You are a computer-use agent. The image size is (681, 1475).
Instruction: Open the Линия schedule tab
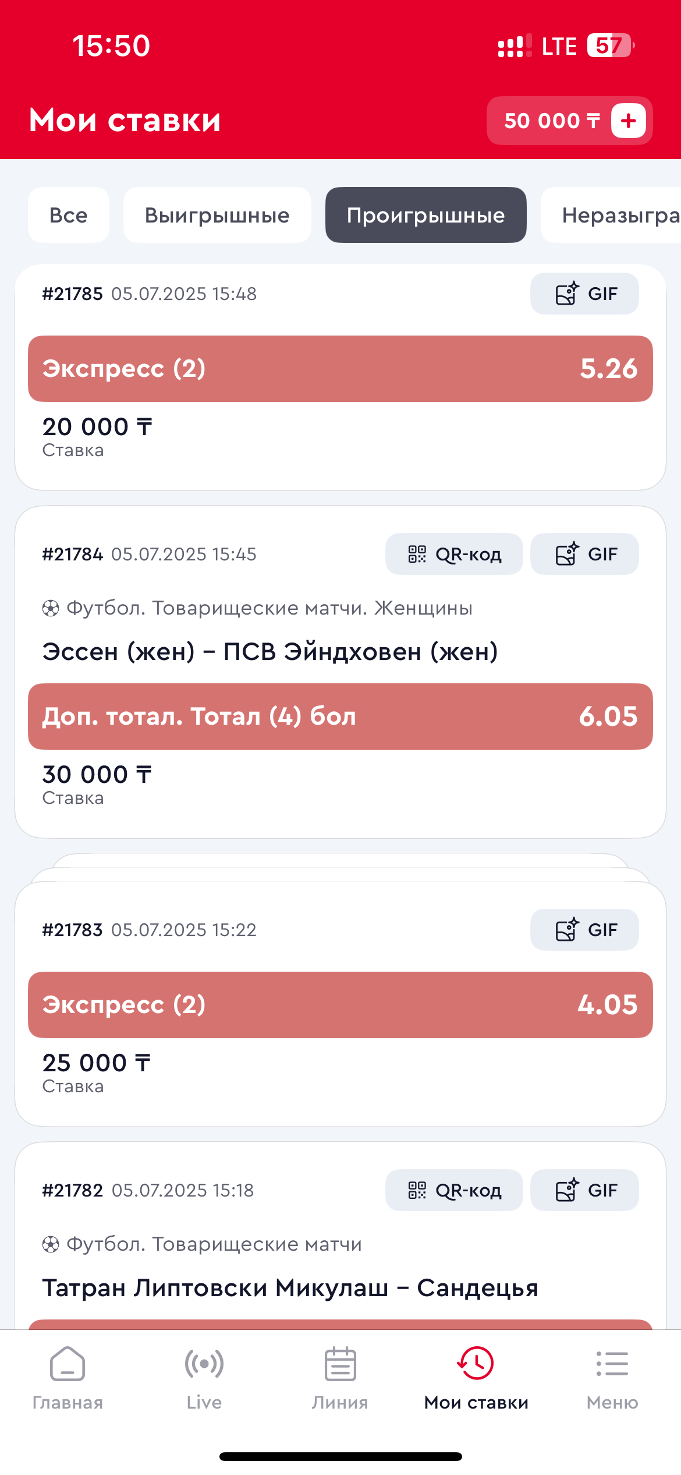(340, 1378)
